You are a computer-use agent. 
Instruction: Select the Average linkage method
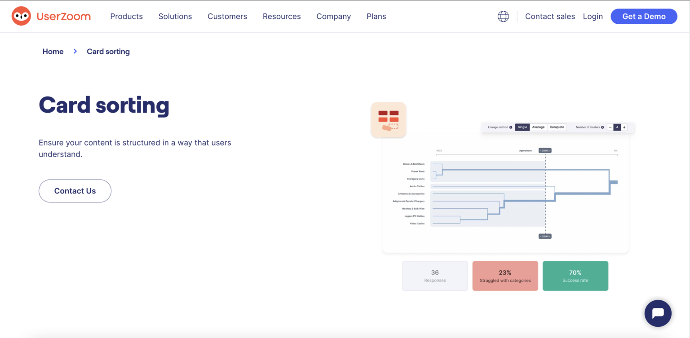pyautogui.click(x=538, y=127)
